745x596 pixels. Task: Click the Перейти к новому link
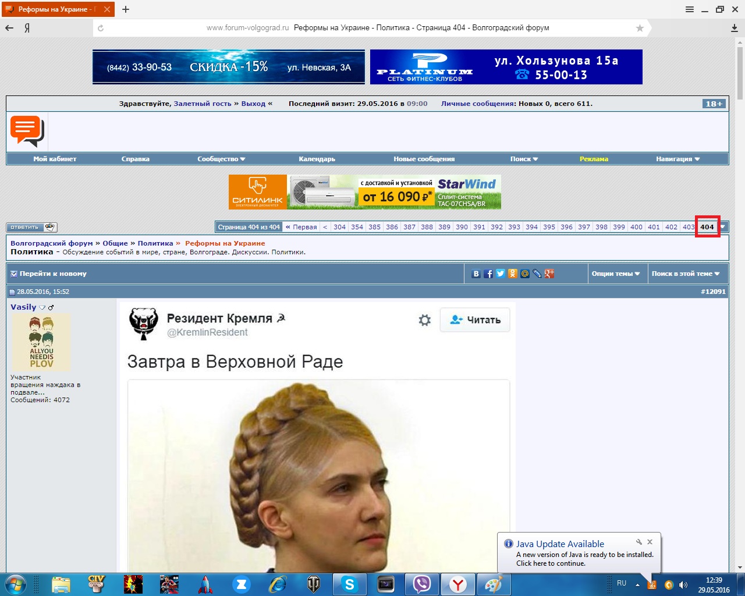pos(53,274)
